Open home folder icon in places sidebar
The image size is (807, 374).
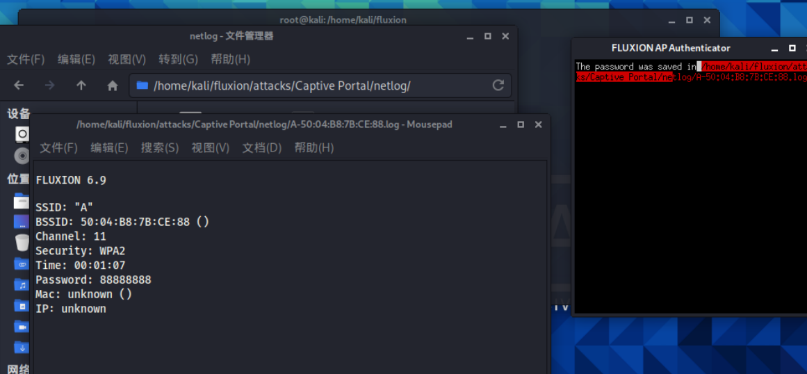pos(22,201)
